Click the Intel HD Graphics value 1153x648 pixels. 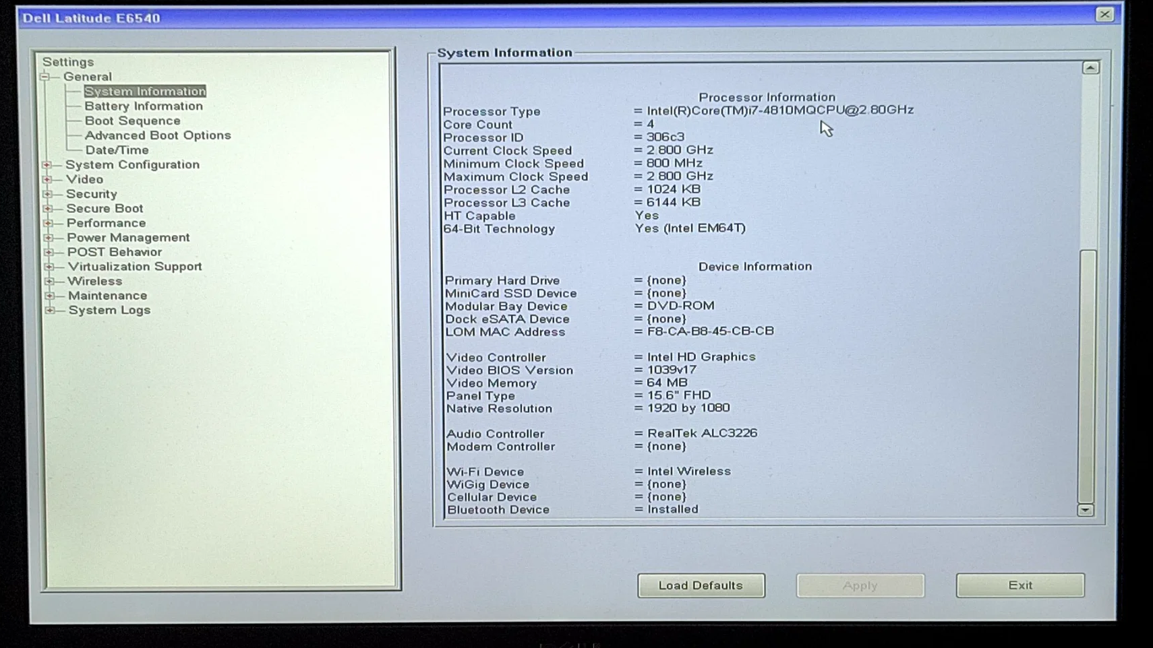pos(701,357)
